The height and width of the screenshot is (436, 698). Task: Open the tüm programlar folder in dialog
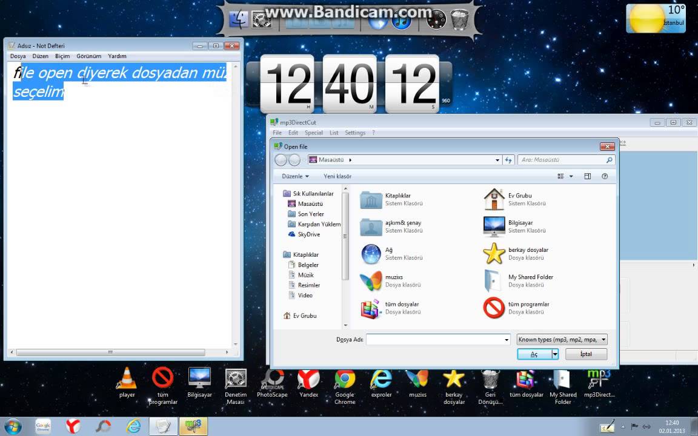494,308
